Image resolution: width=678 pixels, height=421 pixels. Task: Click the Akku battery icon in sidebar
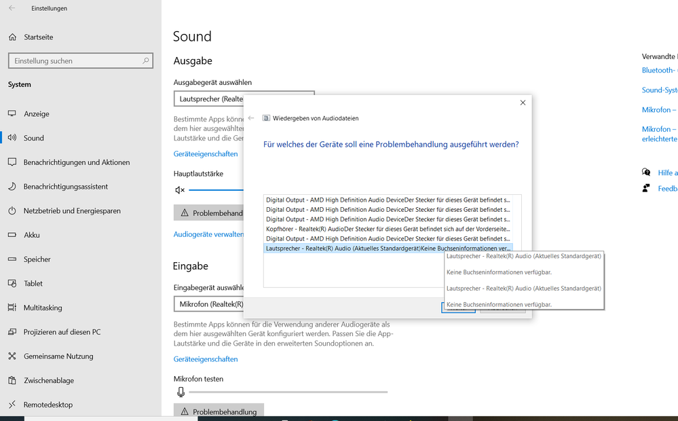(x=12, y=235)
